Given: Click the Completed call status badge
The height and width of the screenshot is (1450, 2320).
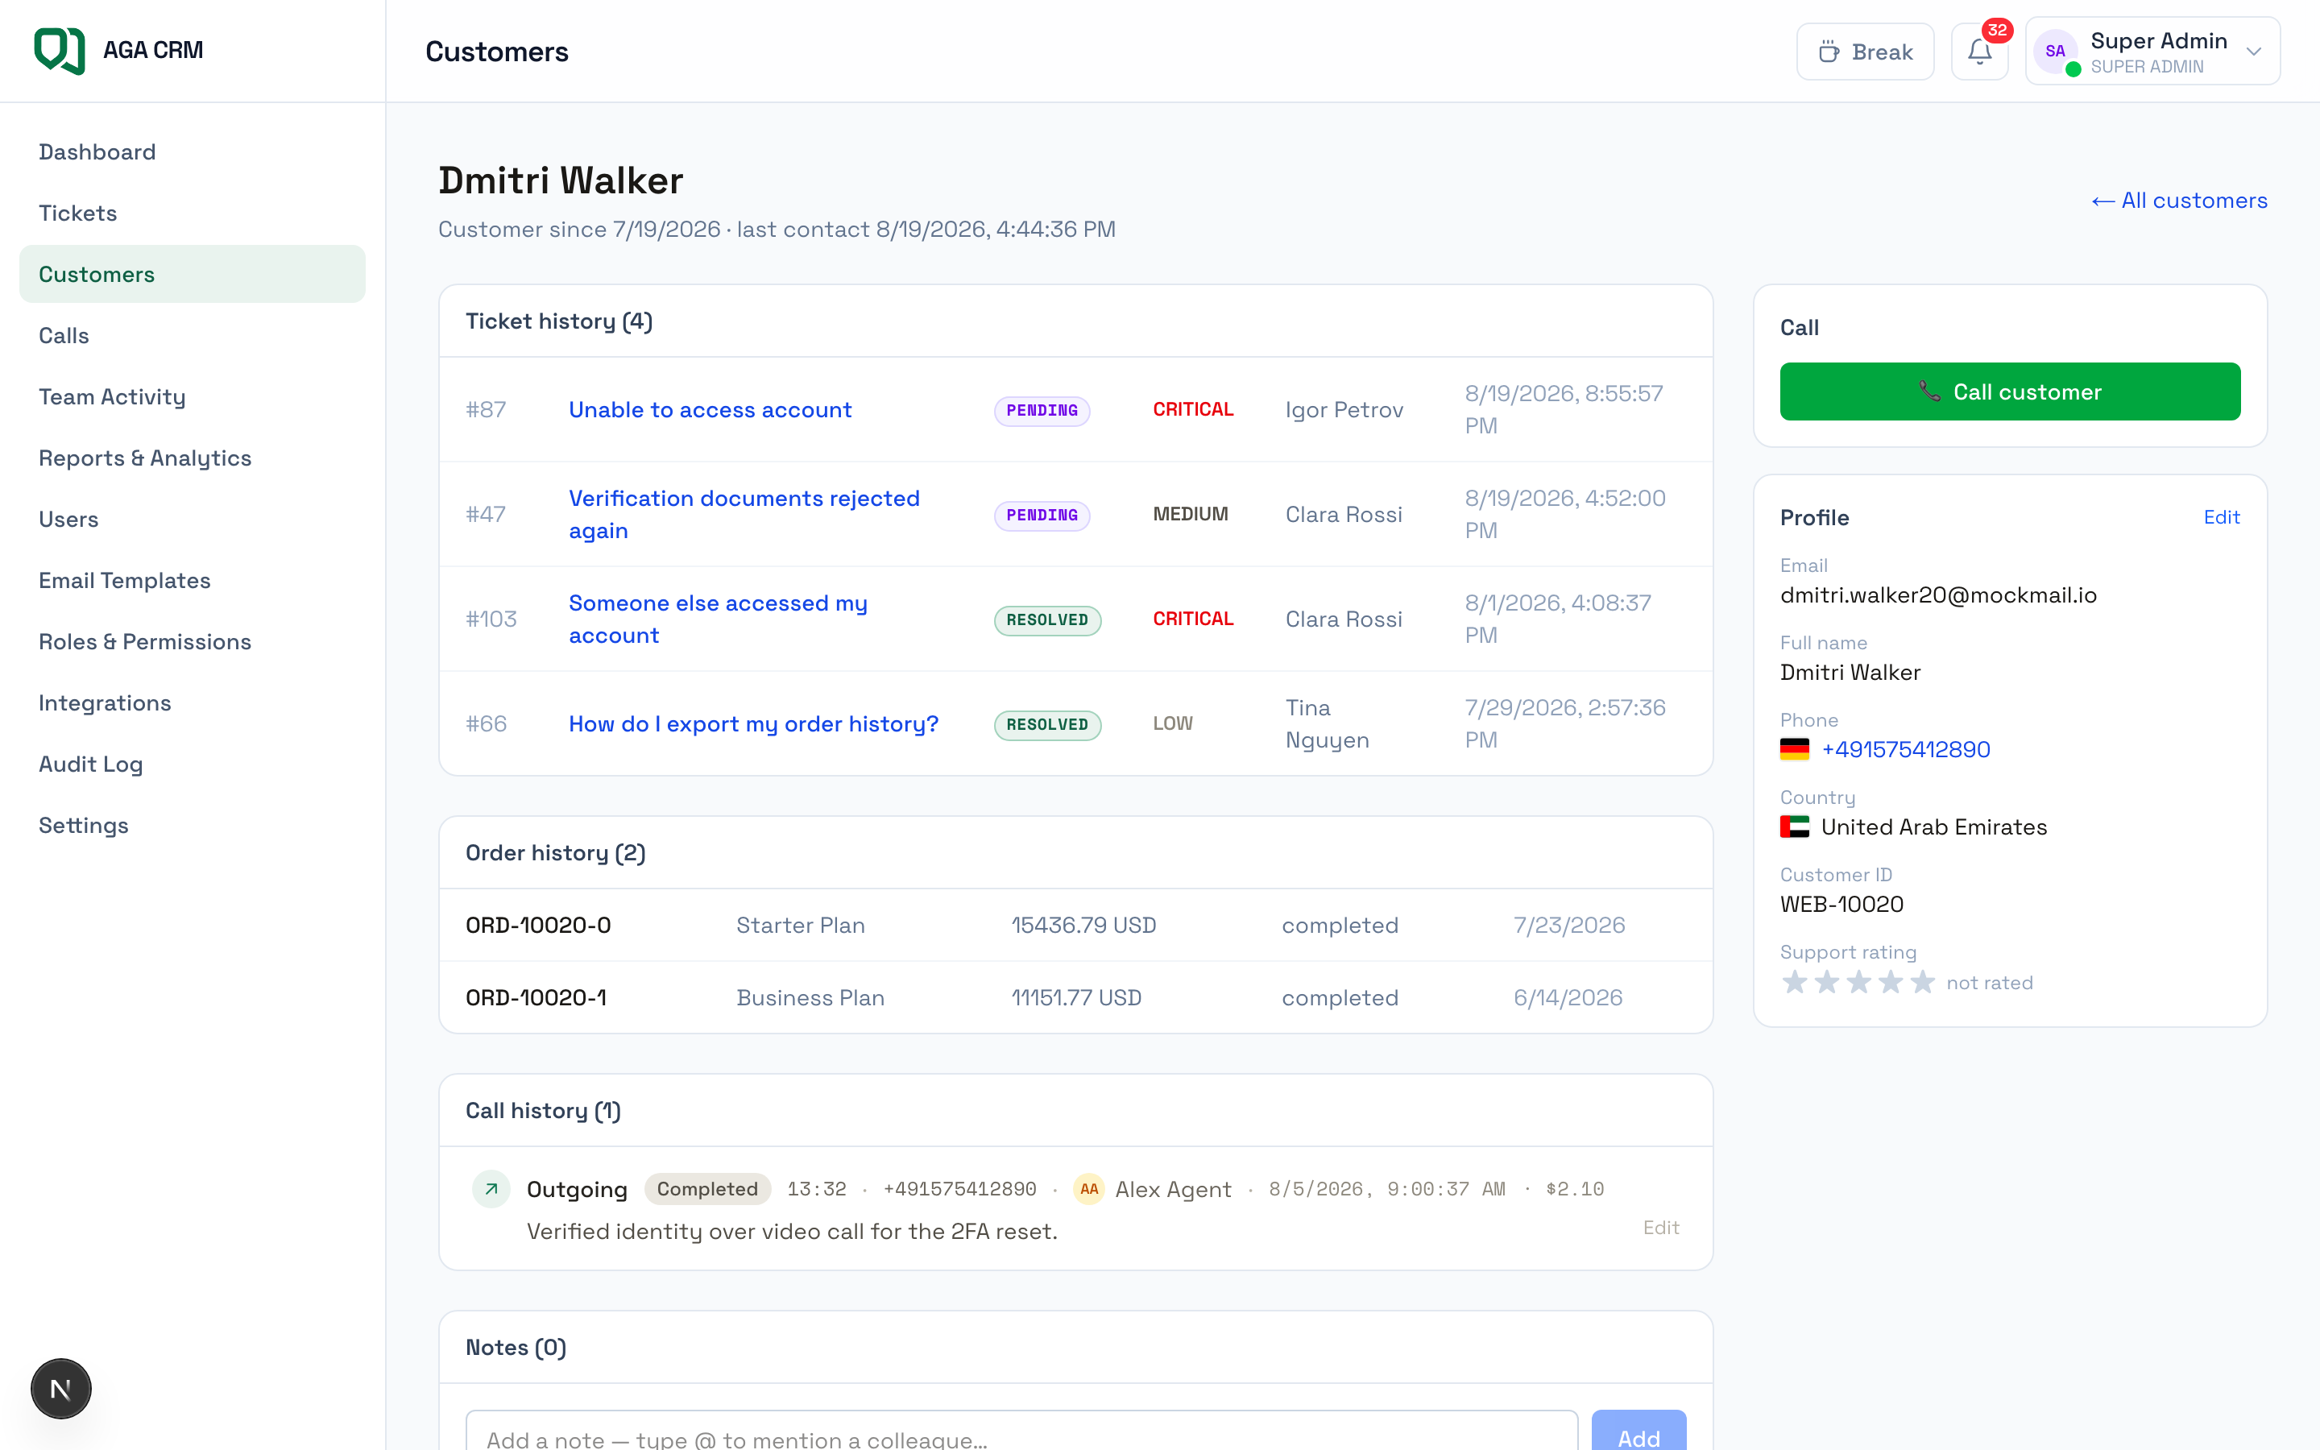Looking at the screenshot, I should pos(707,1189).
